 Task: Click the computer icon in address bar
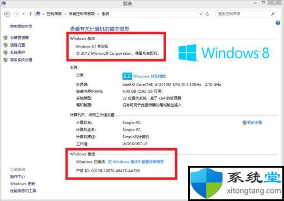click(x=38, y=14)
